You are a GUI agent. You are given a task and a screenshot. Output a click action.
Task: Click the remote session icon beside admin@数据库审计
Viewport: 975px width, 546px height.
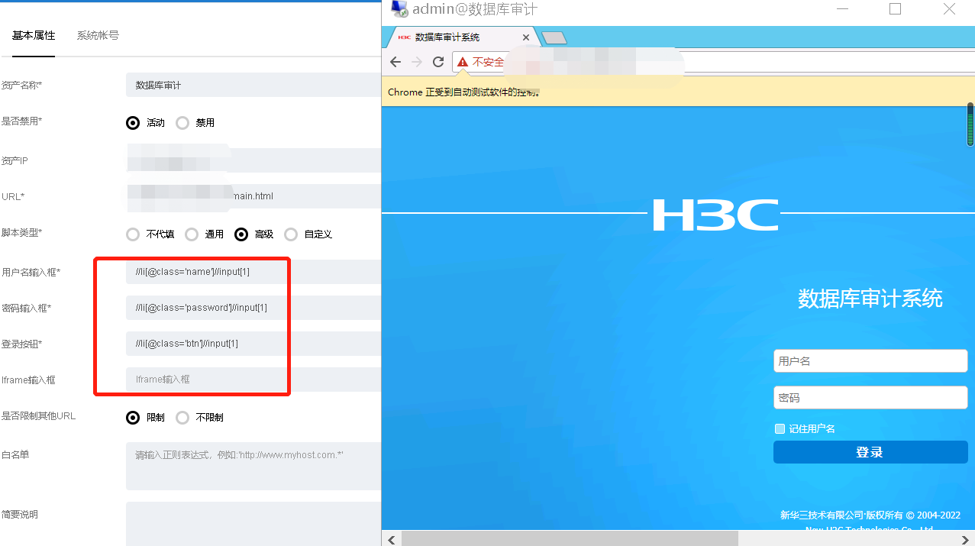click(x=399, y=9)
